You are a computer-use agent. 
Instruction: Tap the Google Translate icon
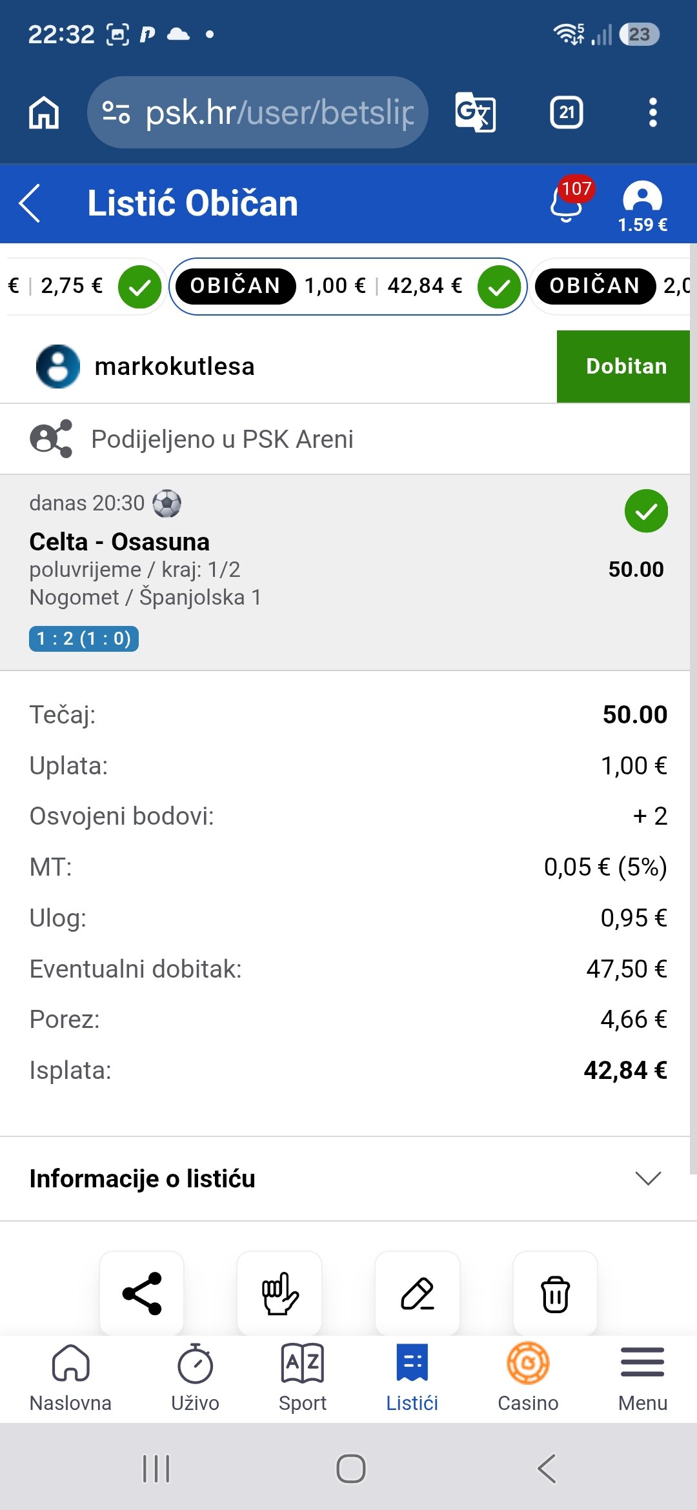tap(476, 112)
